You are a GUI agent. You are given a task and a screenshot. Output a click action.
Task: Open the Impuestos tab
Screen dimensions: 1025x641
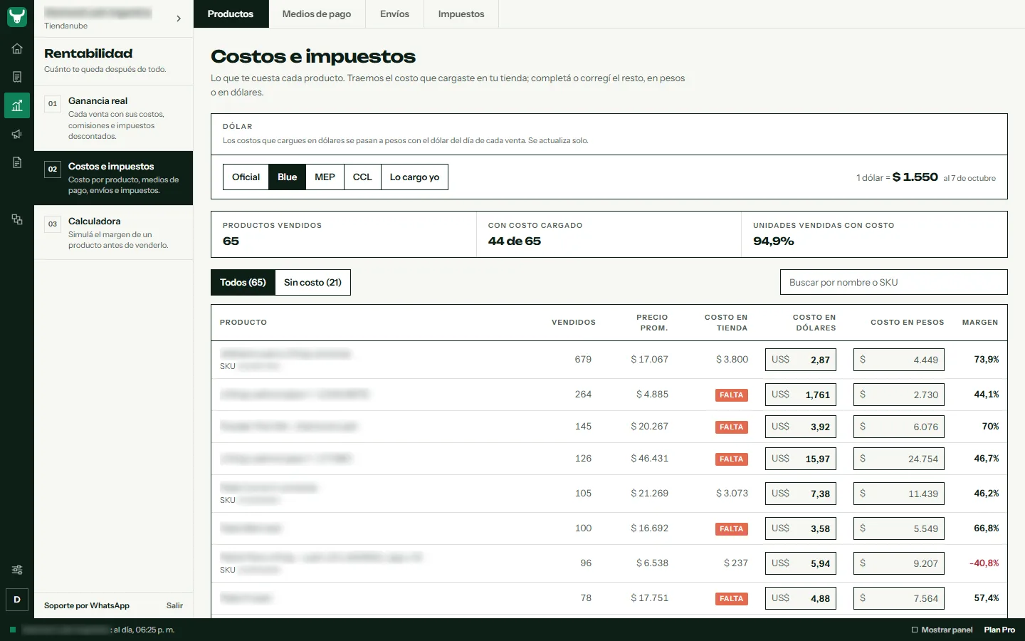pyautogui.click(x=461, y=14)
